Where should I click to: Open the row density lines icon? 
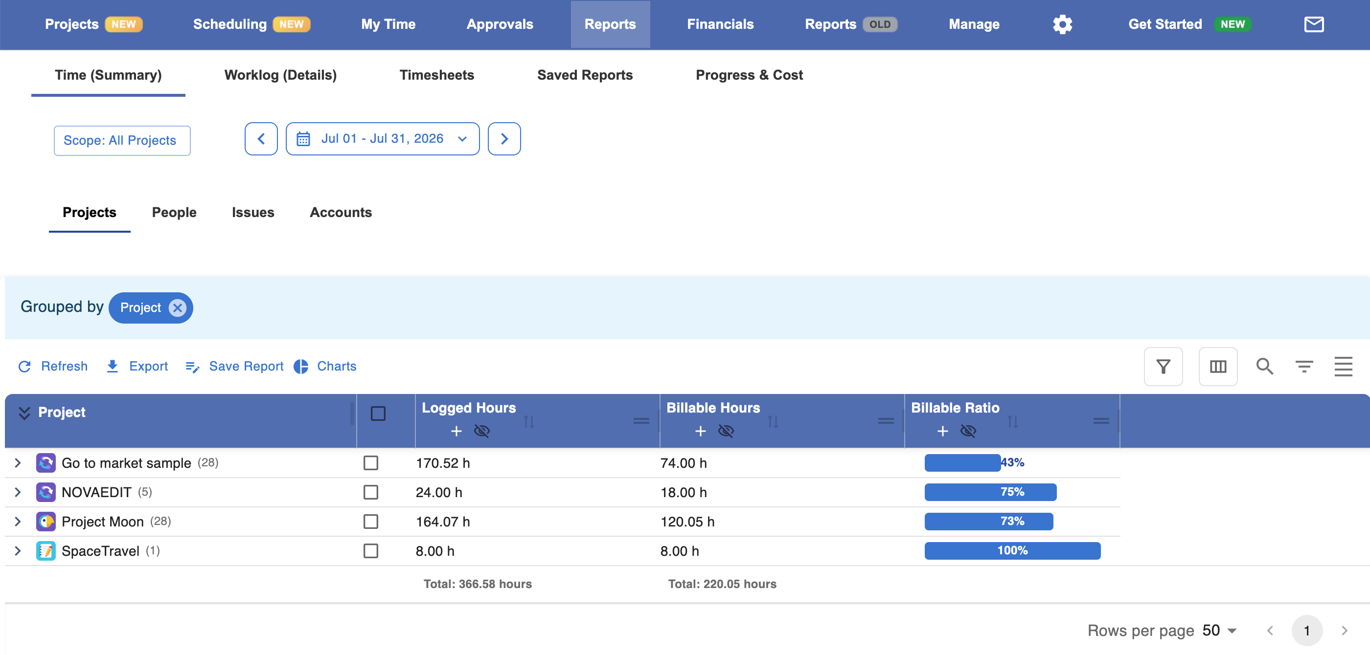click(1343, 367)
